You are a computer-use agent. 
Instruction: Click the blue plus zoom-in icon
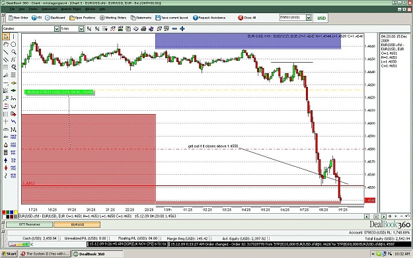coord(182,28)
